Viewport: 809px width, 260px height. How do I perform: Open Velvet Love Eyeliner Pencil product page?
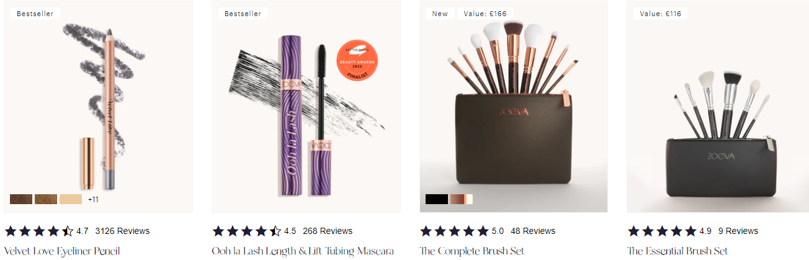point(62,251)
